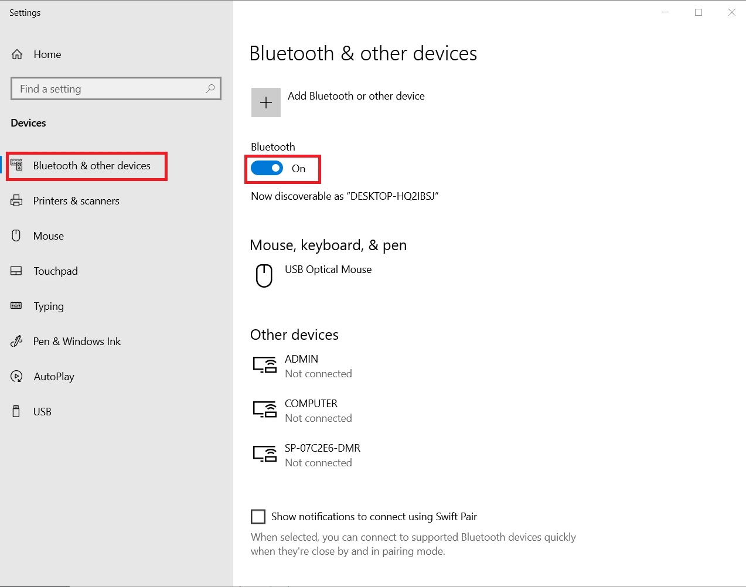Go to the Home menu item
The width and height of the screenshot is (746, 587).
click(47, 54)
